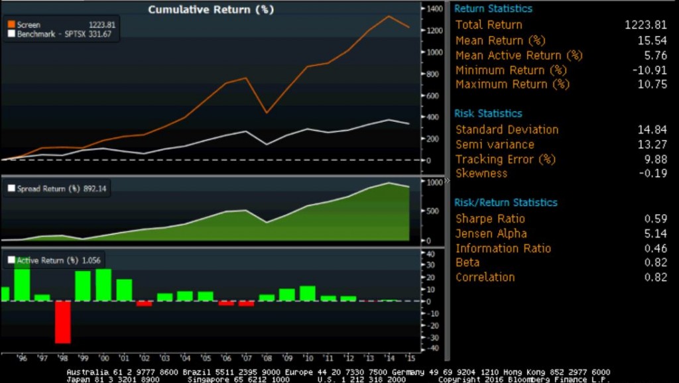The height and width of the screenshot is (383, 679).
Task: Collapse the Risk Statistics section
Action: coord(487,113)
